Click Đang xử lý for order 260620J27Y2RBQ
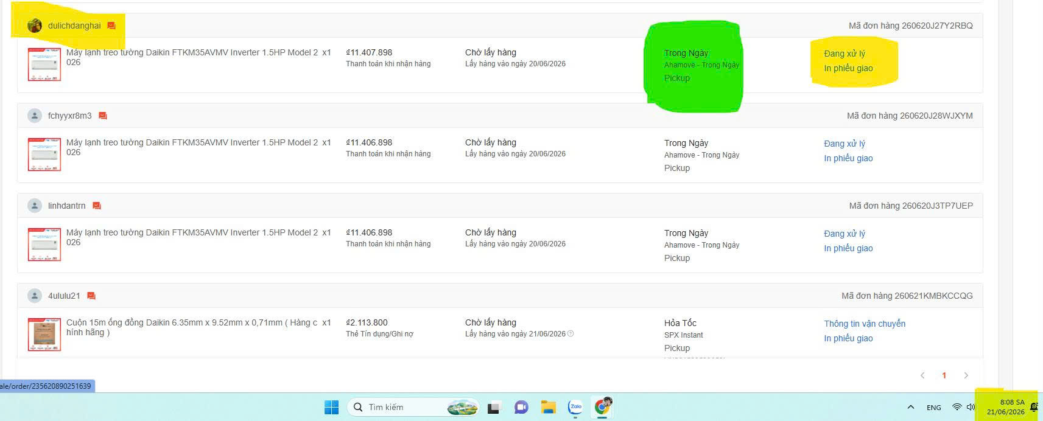 pyautogui.click(x=845, y=54)
